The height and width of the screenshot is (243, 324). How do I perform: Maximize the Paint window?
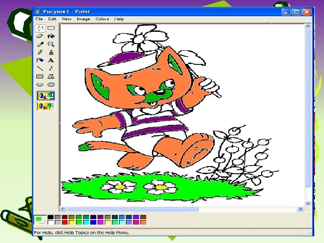[297, 12]
